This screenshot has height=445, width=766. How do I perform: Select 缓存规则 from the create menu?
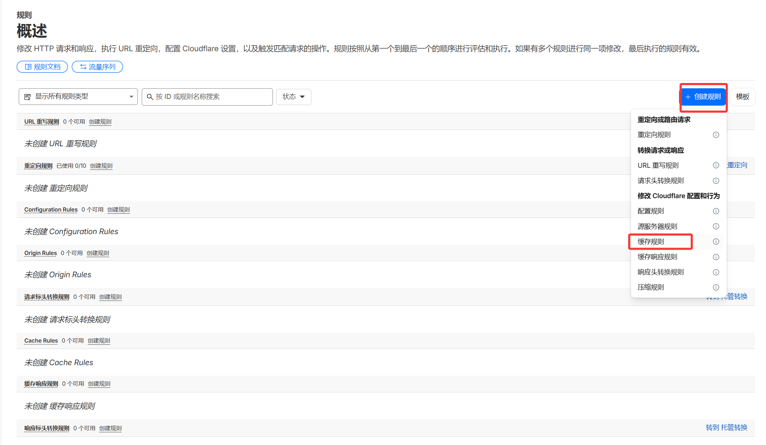pyautogui.click(x=651, y=242)
